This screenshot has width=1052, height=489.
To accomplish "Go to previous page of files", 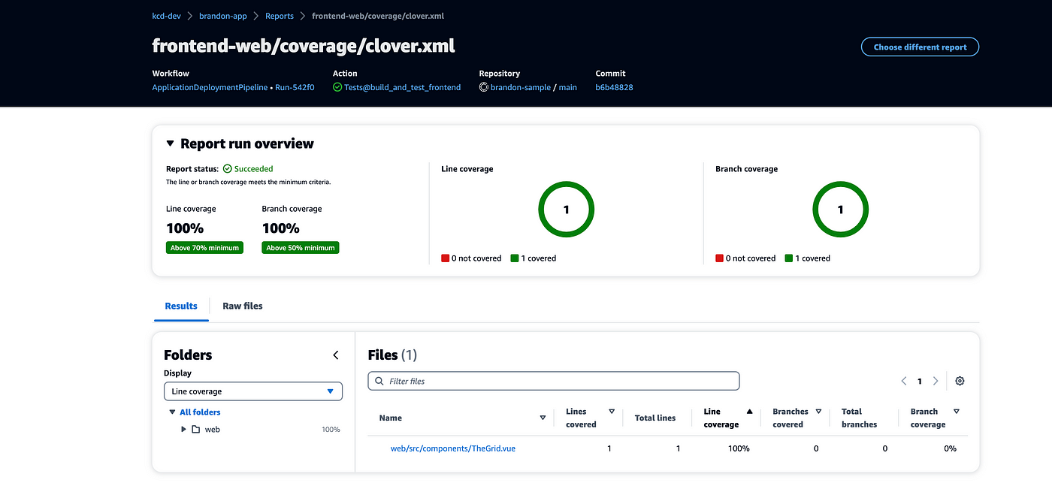I will (x=904, y=381).
